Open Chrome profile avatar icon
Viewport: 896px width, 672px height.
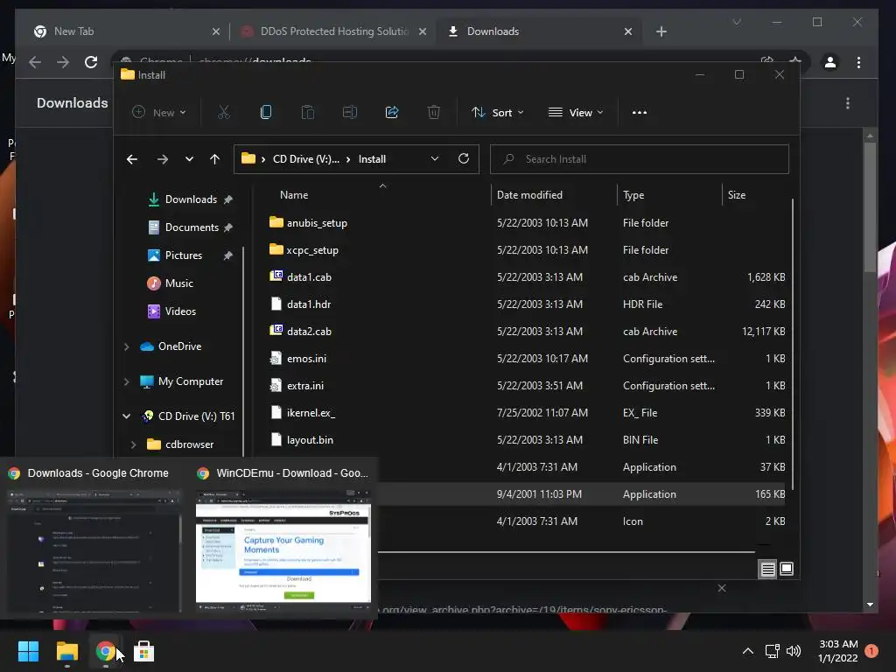pos(830,62)
